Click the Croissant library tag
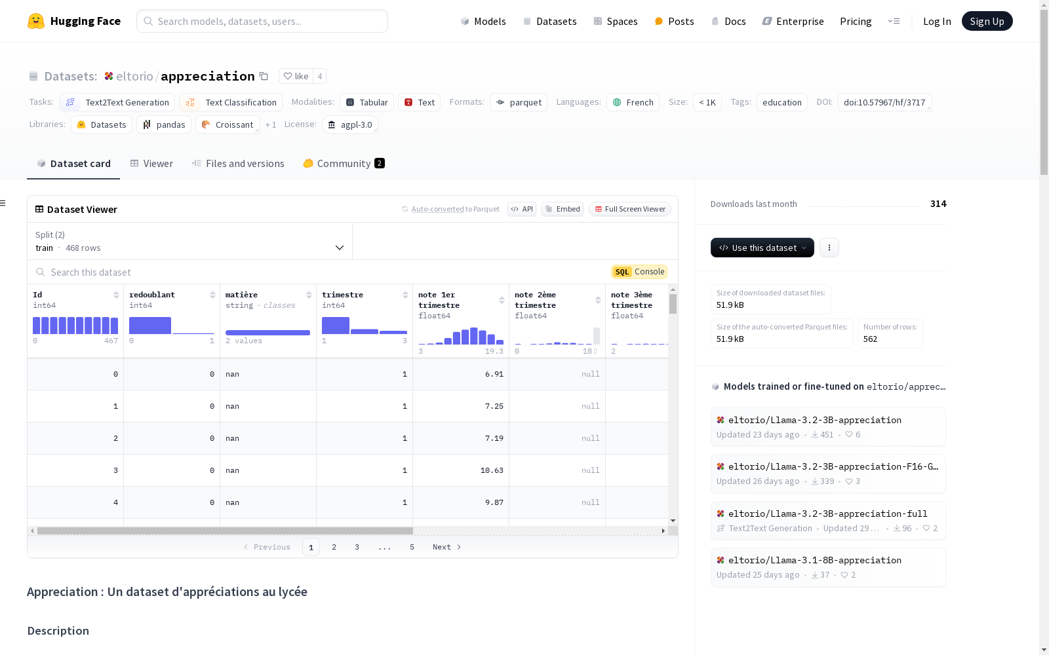Image resolution: width=1049 pixels, height=655 pixels. [x=228, y=124]
